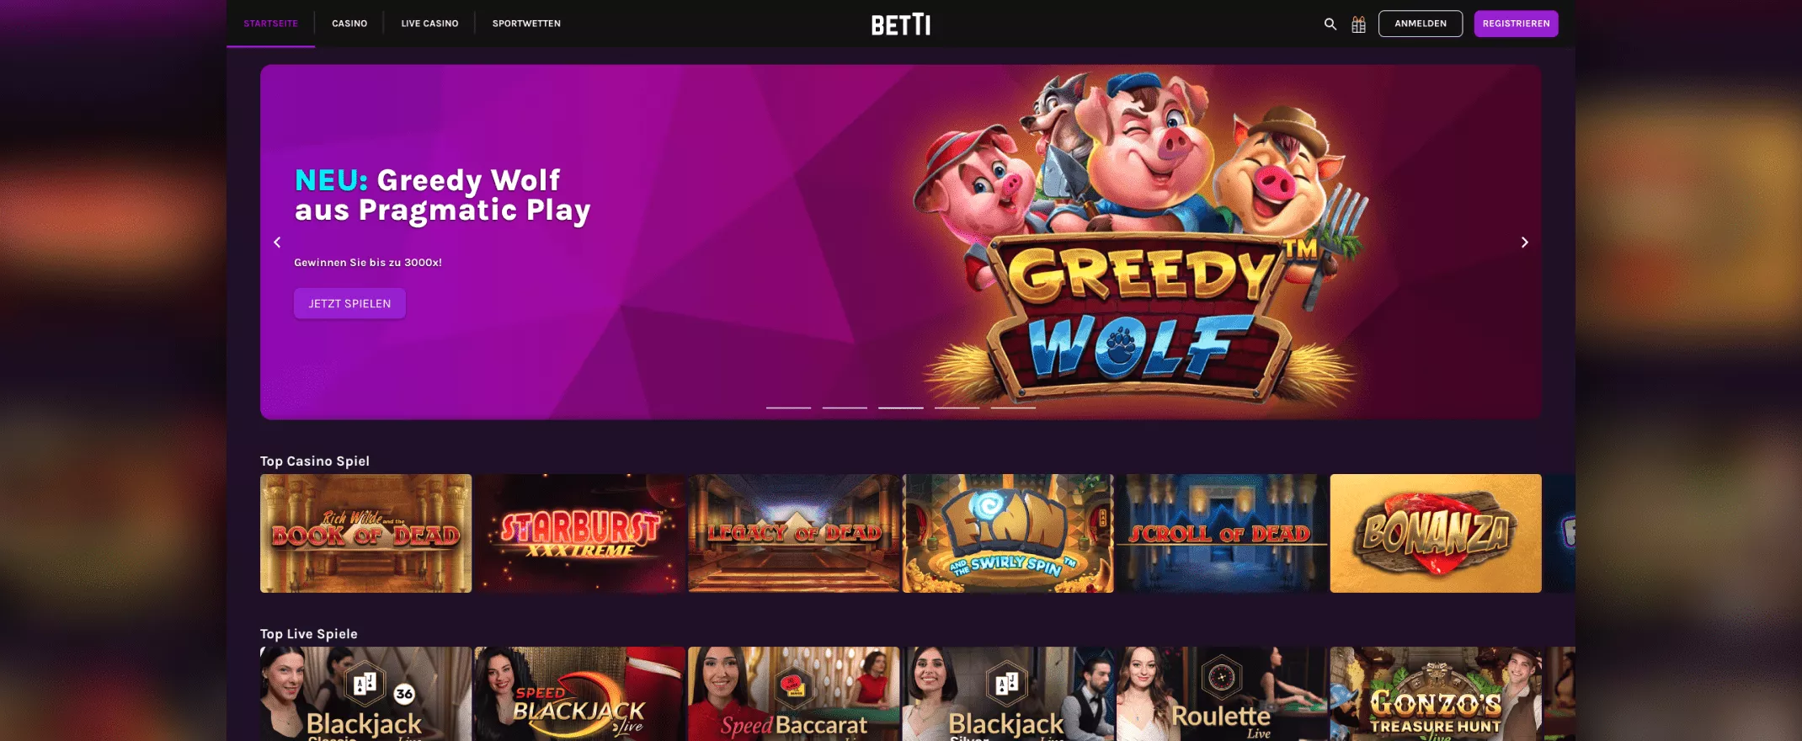Open the search magnifier icon

(x=1330, y=24)
